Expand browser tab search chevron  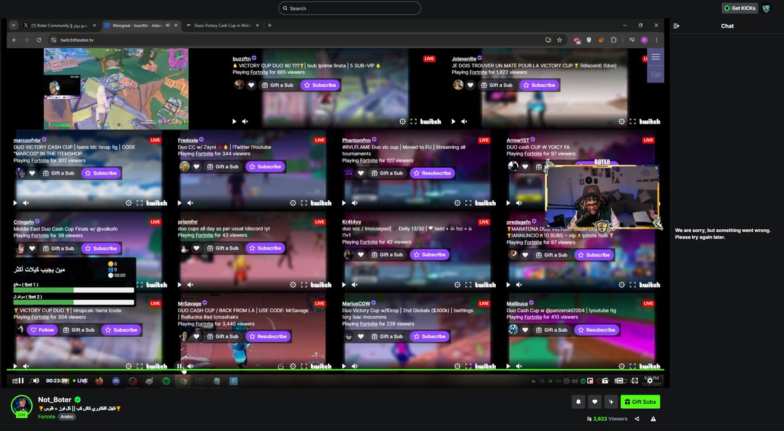(14, 25)
